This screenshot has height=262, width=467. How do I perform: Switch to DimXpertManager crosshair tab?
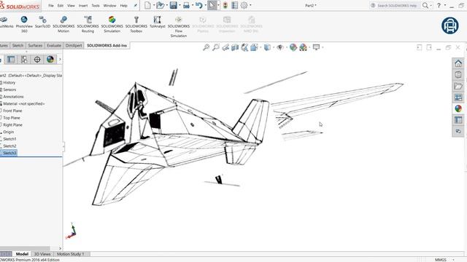[x=37, y=60]
